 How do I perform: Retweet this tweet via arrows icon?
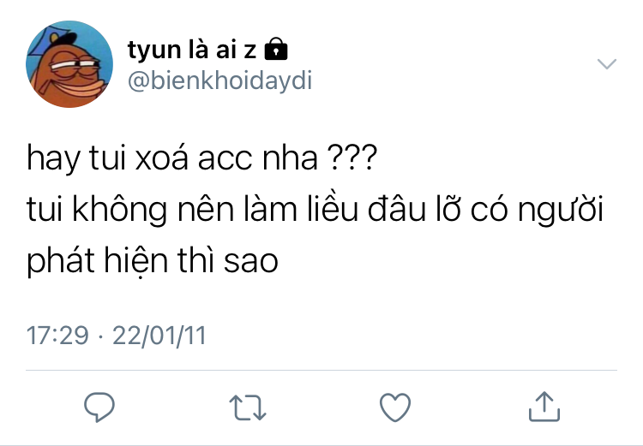[247, 407]
